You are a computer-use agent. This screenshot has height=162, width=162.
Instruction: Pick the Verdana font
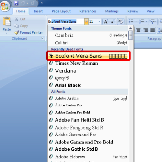(x=88, y=71)
